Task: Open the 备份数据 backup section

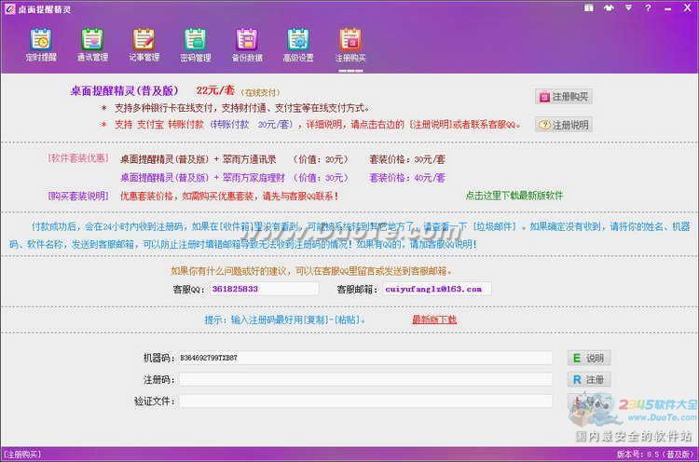Action: (x=247, y=45)
